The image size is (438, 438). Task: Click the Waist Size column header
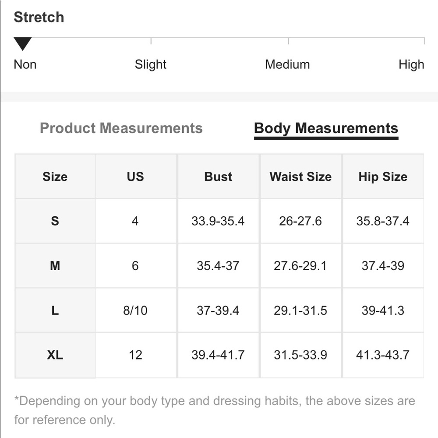click(x=300, y=177)
